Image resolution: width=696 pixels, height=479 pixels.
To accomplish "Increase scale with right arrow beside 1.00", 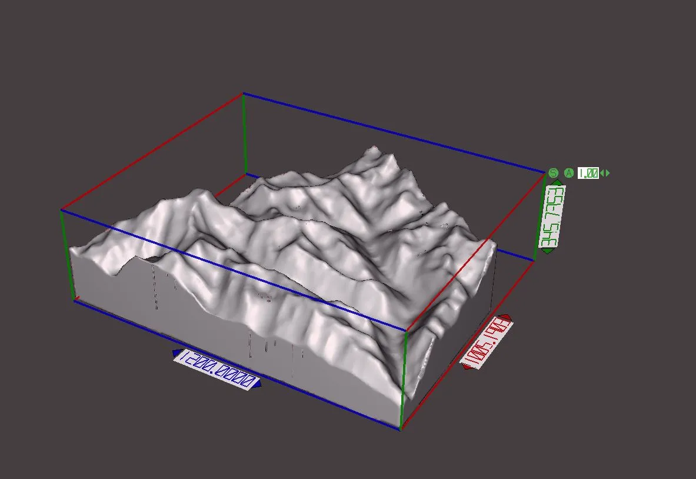I will click(608, 173).
